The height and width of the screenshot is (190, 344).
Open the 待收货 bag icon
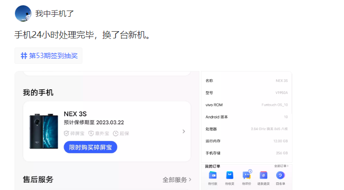229,176
